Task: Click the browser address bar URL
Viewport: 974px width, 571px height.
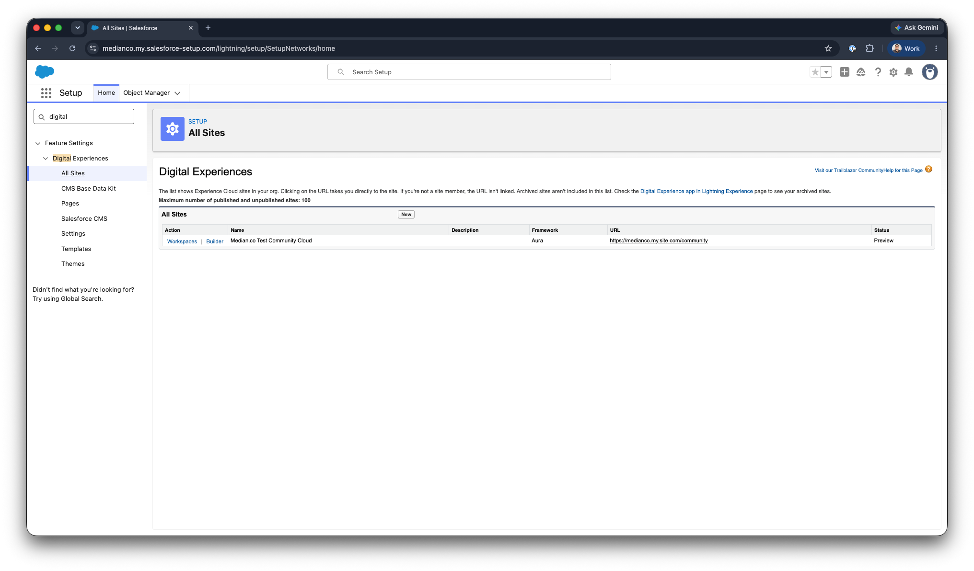Action: 219,48
